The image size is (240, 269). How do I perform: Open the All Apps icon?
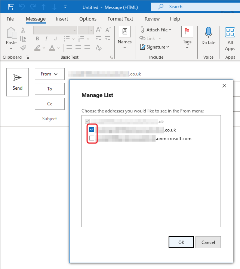click(x=230, y=32)
